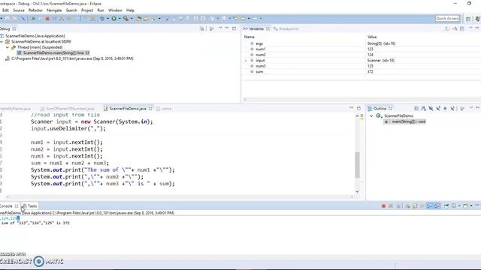Click the Collapse All icon in the Variables view
Screen dimensions: 481x270
click(462, 28)
